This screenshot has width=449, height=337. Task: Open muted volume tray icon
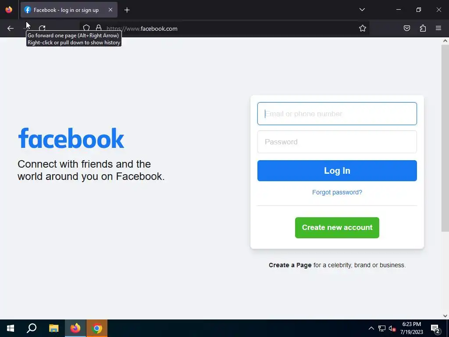[392, 328]
